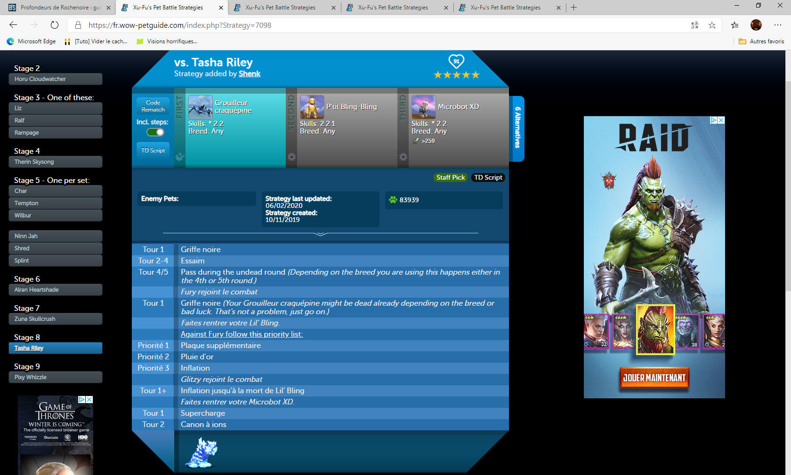The width and height of the screenshot is (791, 475).
Task: Open the Autres favoris folder
Action: pos(761,41)
